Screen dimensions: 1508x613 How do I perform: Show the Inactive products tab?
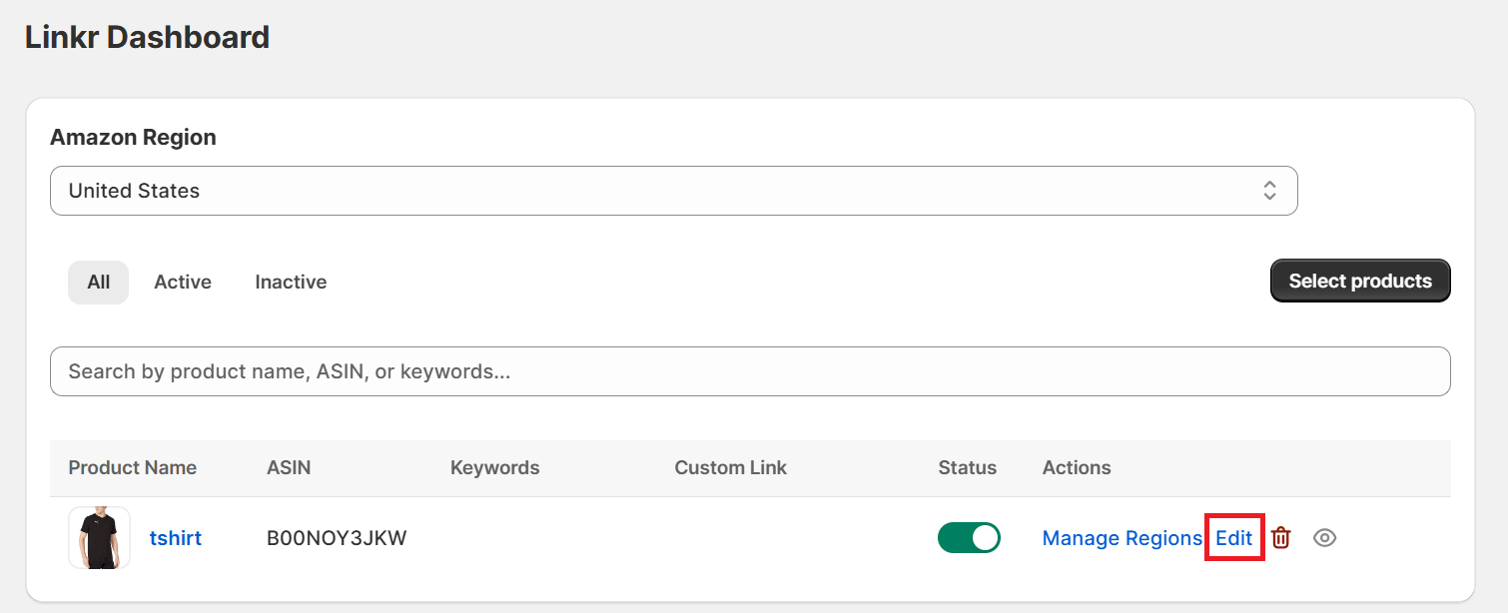[x=291, y=283]
